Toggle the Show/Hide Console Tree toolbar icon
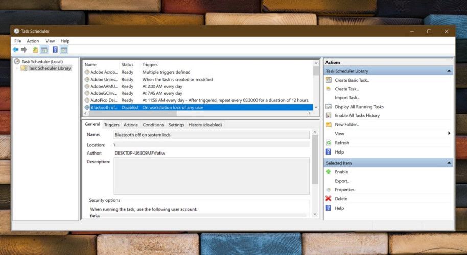 (44, 50)
